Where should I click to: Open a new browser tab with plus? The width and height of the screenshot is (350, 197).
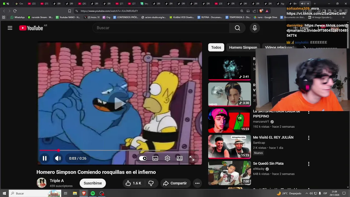(x=315, y=4)
